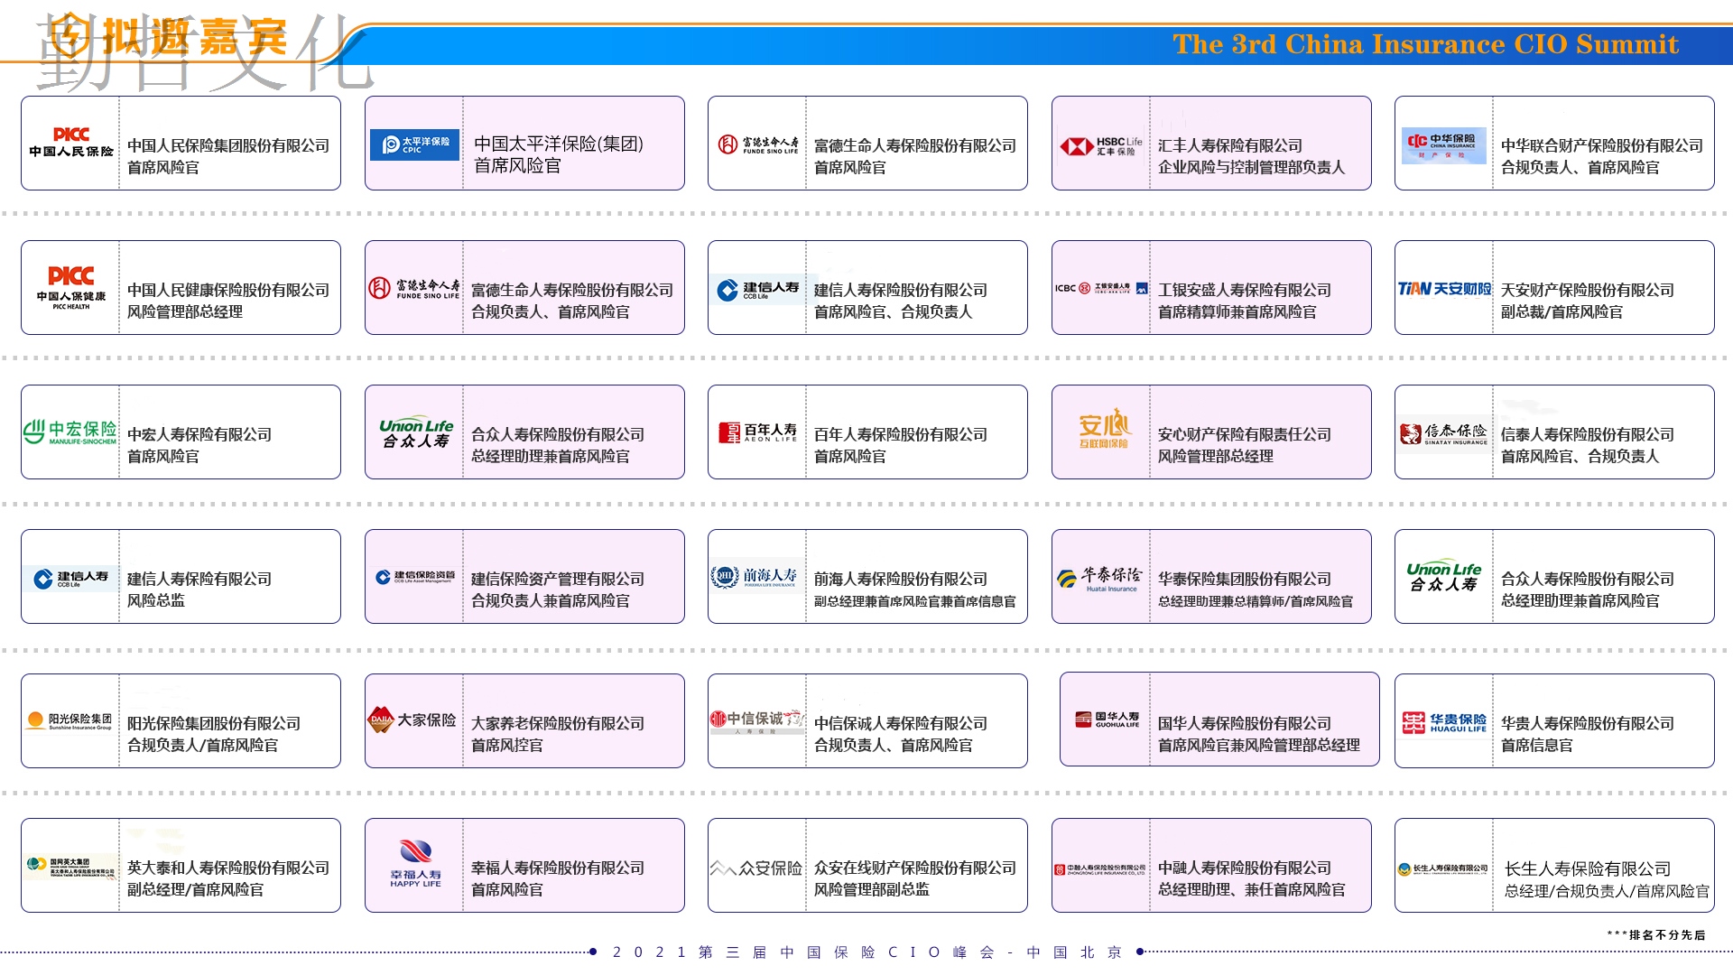Select the text "汇丰人寿保险有限公司"
This screenshot has height=975, width=1733.
pyautogui.click(x=1230, y=145)
